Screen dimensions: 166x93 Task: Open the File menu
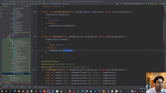point(4,1)
